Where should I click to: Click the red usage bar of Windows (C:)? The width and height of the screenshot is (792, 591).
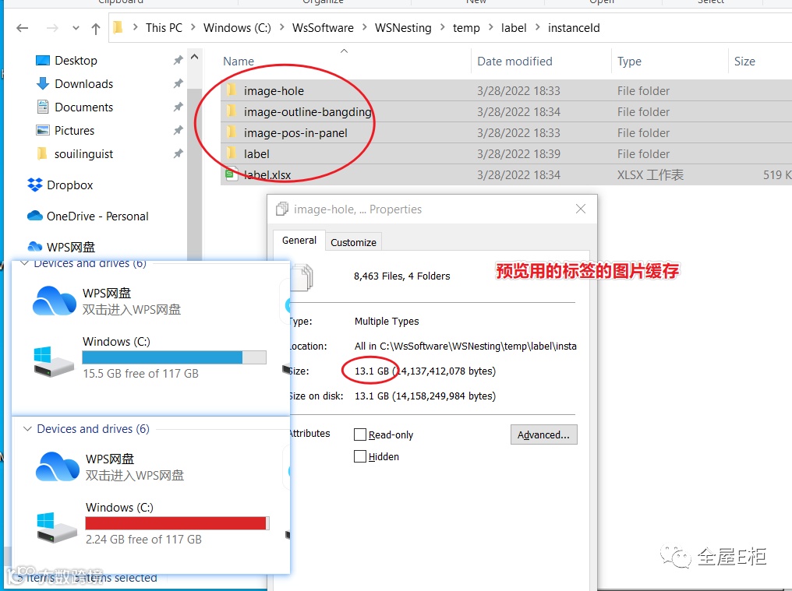(x=175, y=523)
